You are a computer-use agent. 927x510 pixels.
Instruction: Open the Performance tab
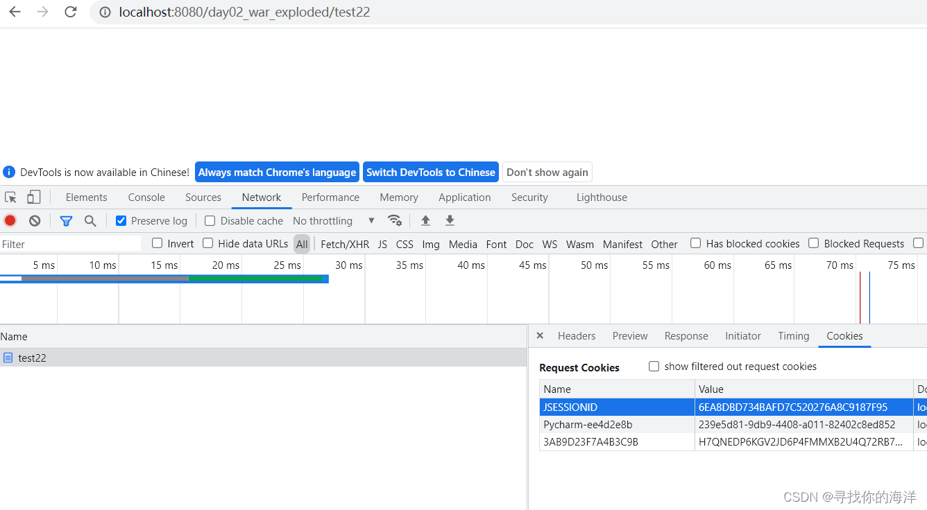(330, 197)
